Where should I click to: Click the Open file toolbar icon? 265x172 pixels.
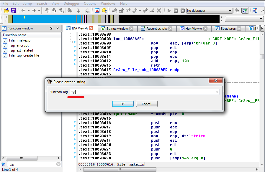[x=6, y=11]
